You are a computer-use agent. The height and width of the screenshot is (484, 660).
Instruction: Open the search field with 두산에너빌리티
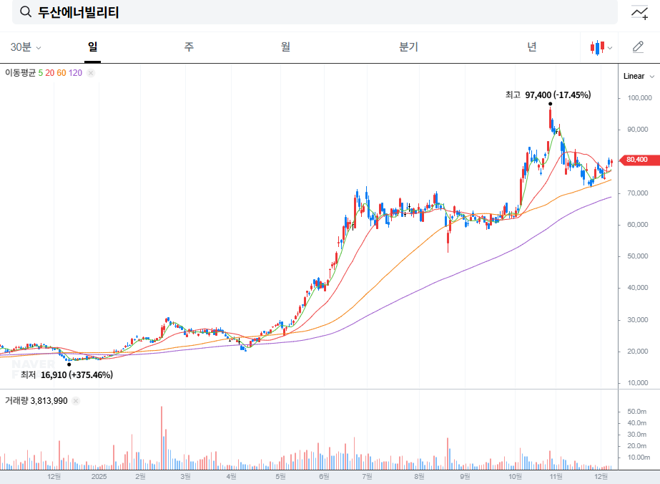coord(315,12)
